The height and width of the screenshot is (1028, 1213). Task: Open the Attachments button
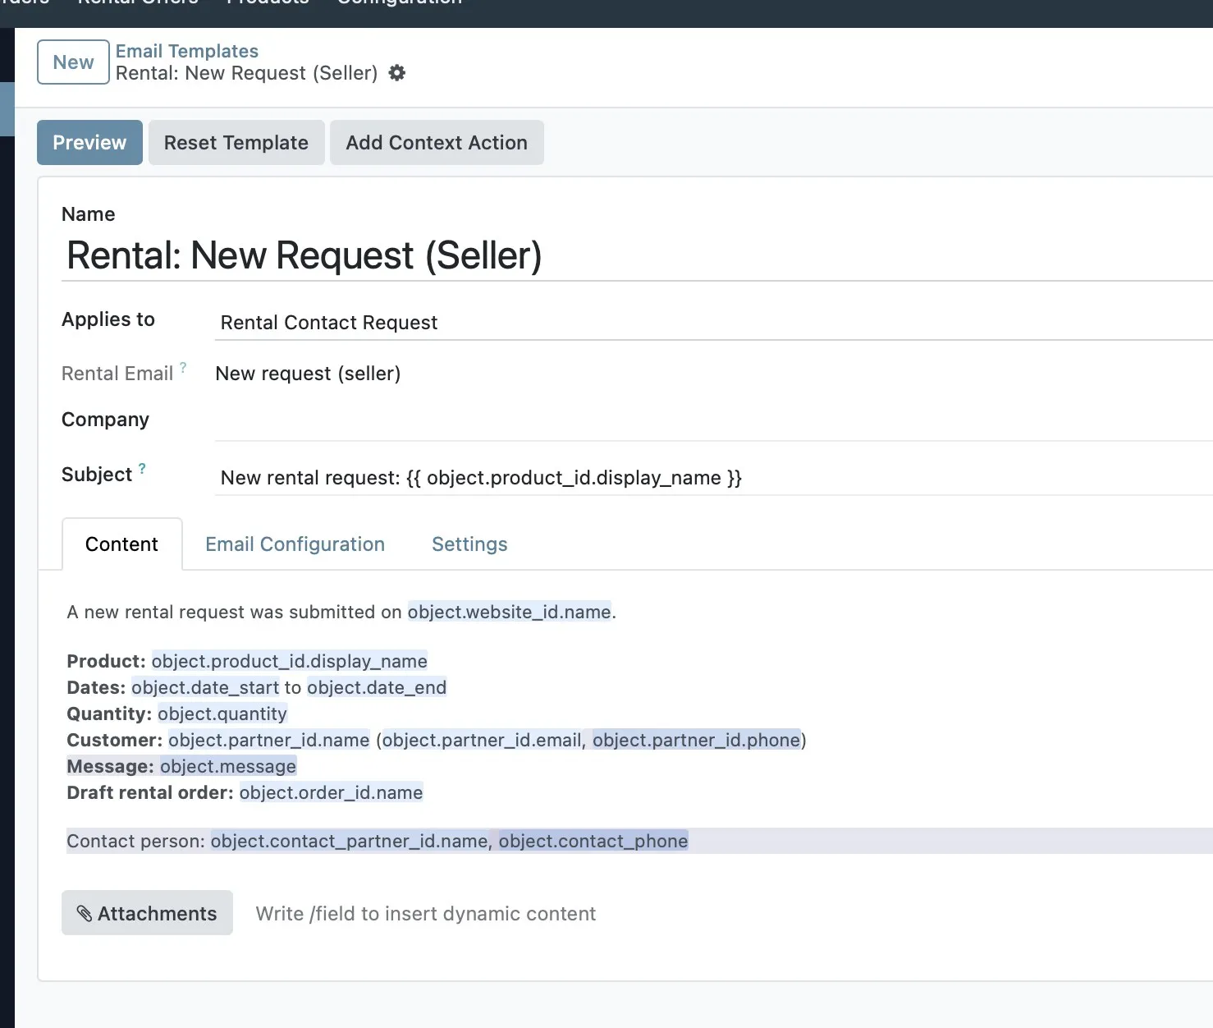[147, 913]
